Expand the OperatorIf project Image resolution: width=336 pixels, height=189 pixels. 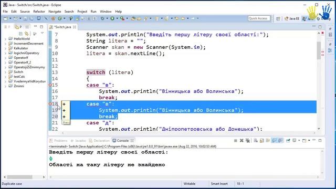(x=5, y=58)
